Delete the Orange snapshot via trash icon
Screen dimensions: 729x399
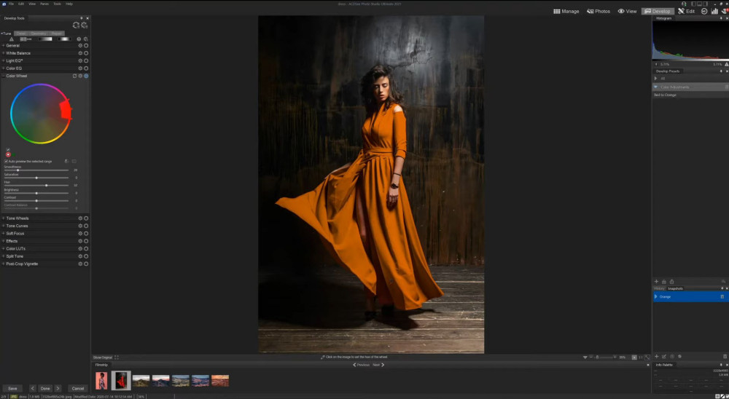[722, 296]
